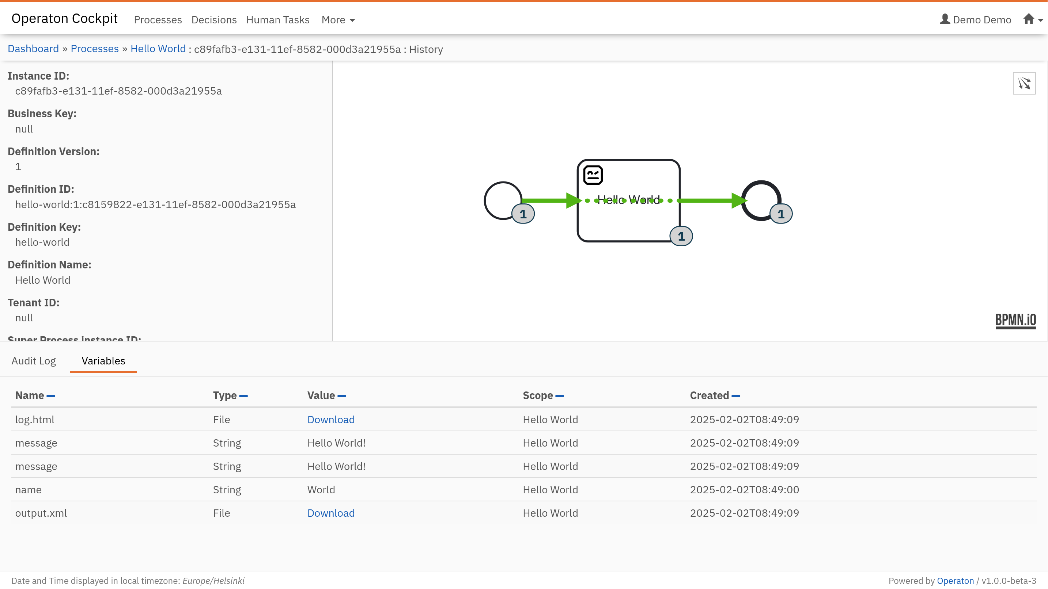Click the log.html variable name

[x=35, y=420]
